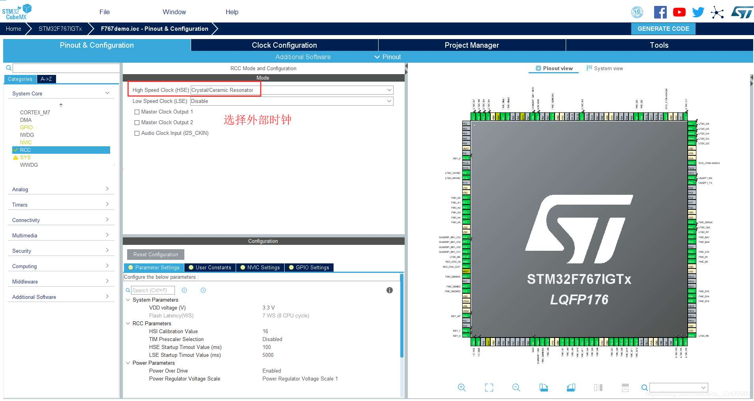Go to STM32F767IGTx breadcrumb
The width and height of the screenshot is (754, 401).
[60, 29]
